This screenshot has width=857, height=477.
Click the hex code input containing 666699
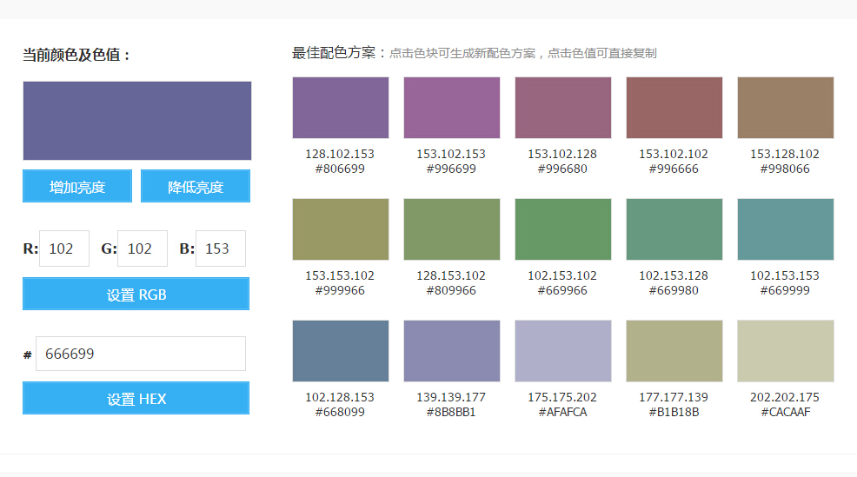[x=141, y=354]
